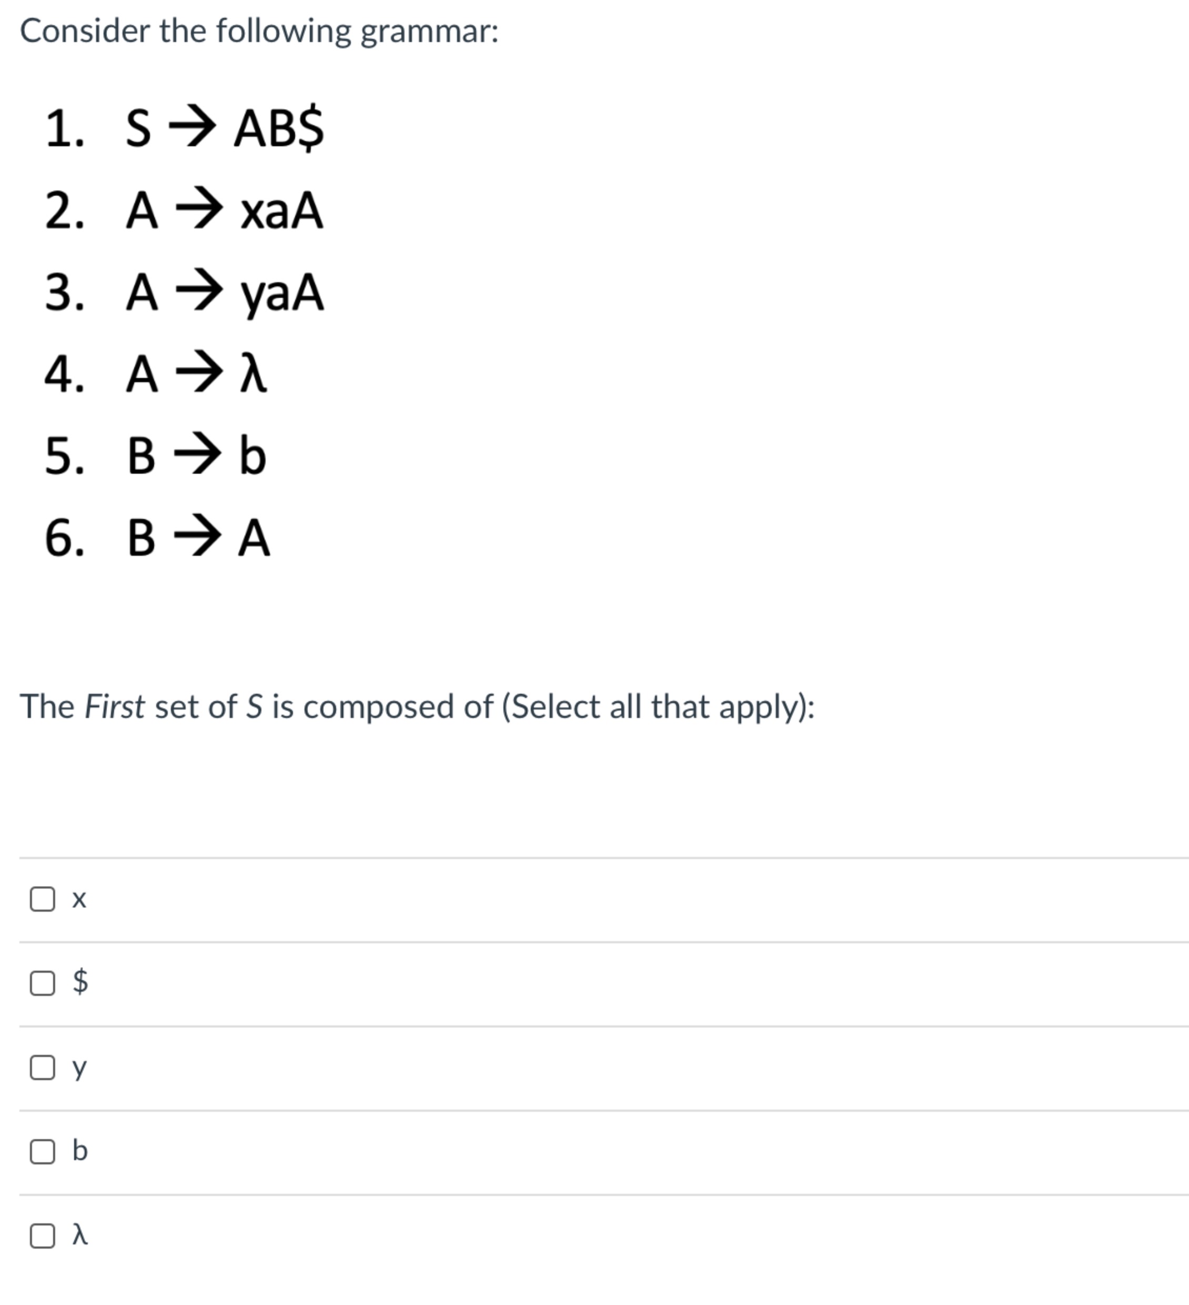
Task: Check the x answer checkbox
Action: [43, 900]
